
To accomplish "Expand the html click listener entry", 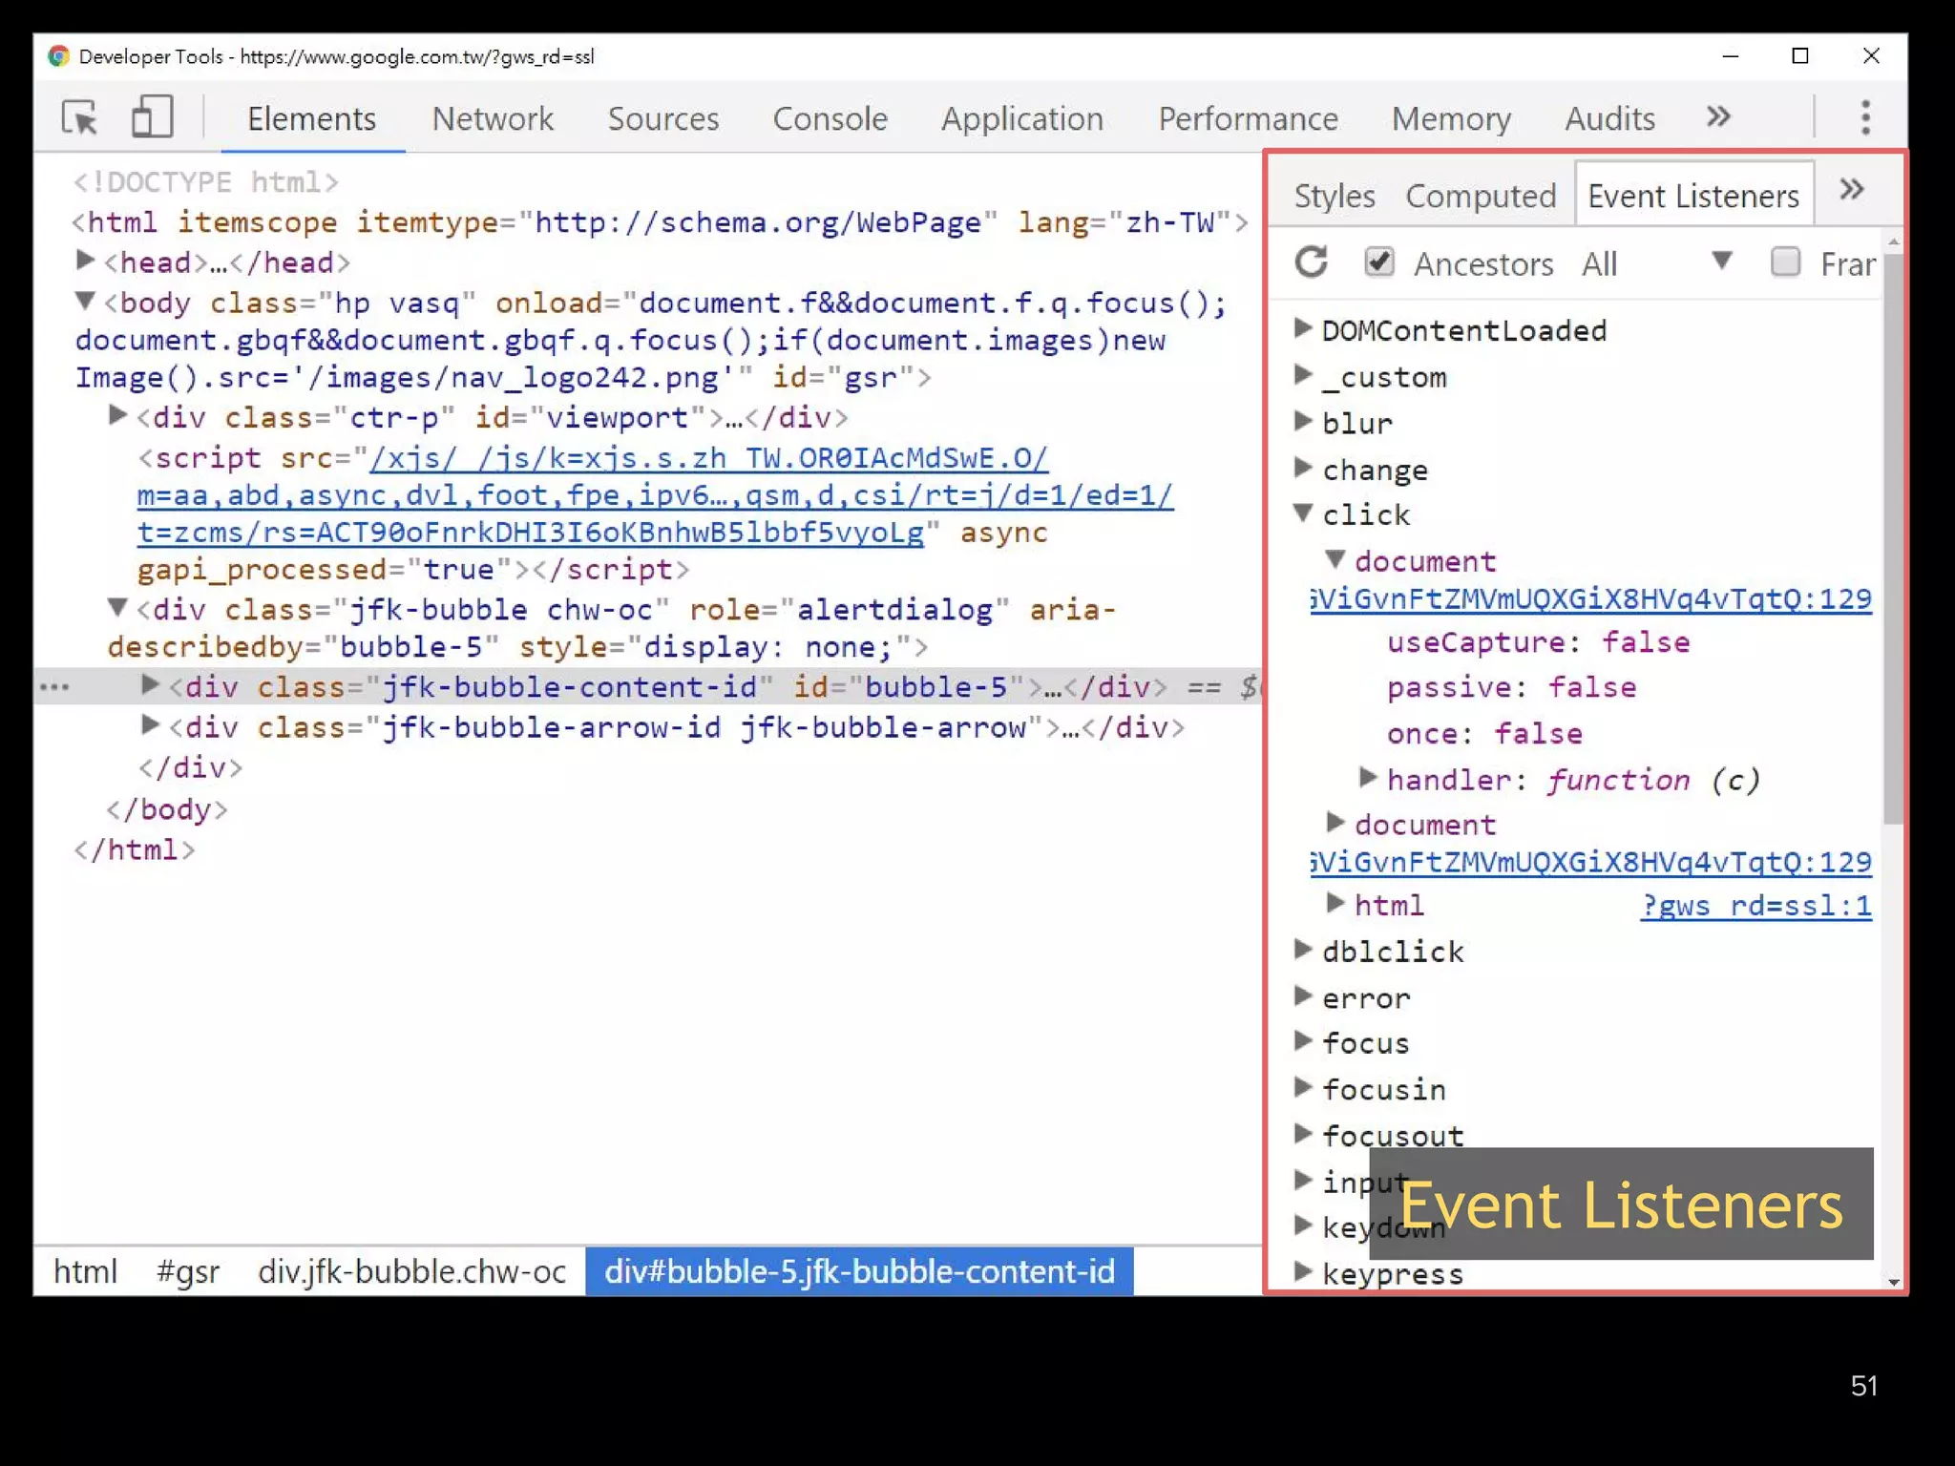I will (1335, 903).
